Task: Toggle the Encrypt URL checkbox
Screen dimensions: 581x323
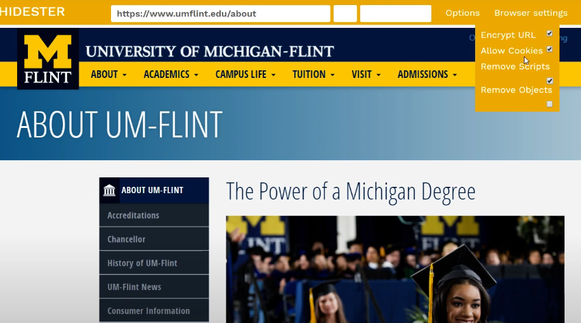Action: click(x=549, y=34)
